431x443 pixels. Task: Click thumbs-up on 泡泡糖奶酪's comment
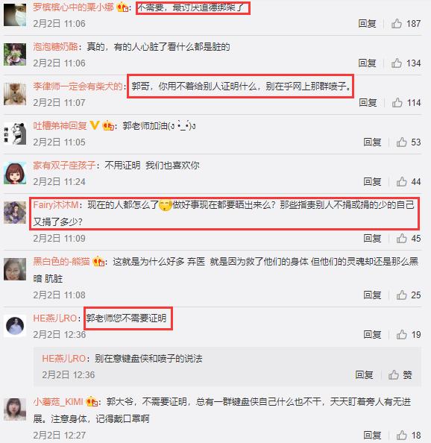[397, 63]
